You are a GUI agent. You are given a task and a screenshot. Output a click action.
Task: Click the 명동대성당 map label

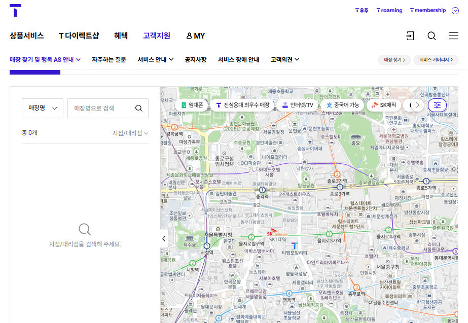[296, 273]
